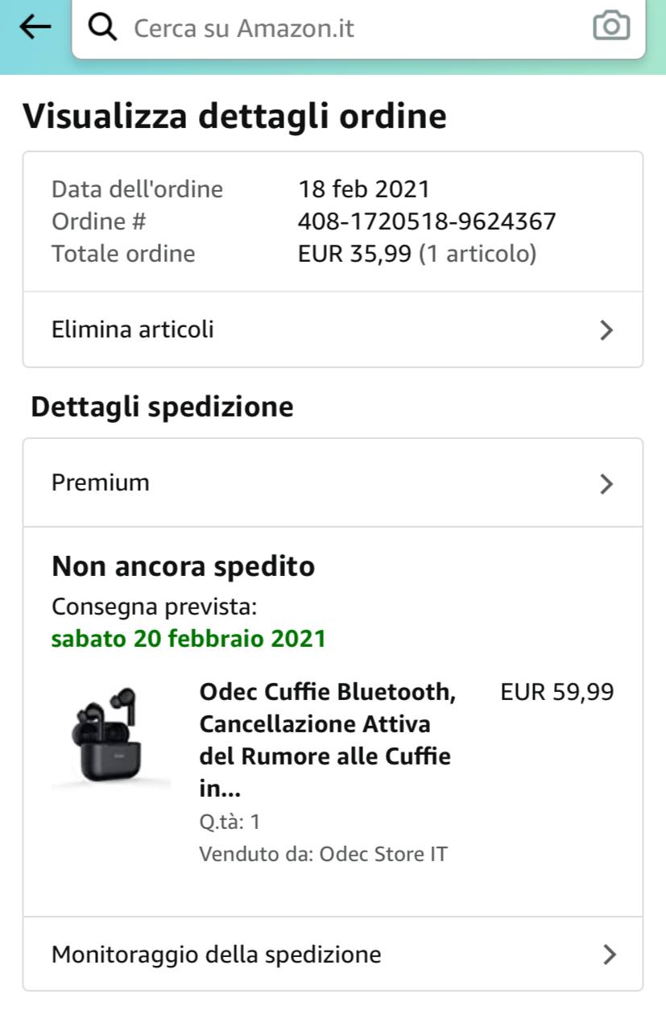Click the Totale ordine EUR 35,99 amount
The height and width of the screenshot is (1011, 666).
coord(354,255)
